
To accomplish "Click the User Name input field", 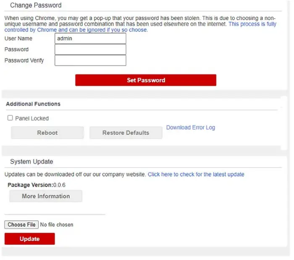I will pos(90,39).
